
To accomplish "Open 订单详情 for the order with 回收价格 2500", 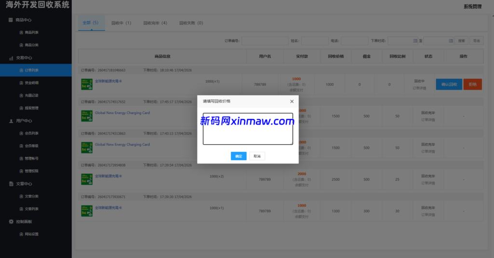I will click(428, 183).
